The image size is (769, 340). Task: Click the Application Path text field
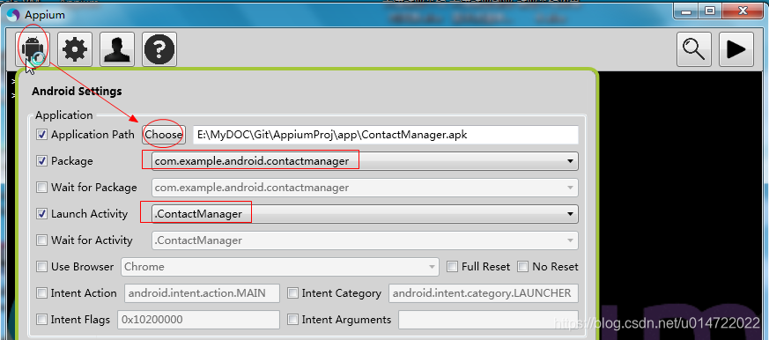point(386,135)
